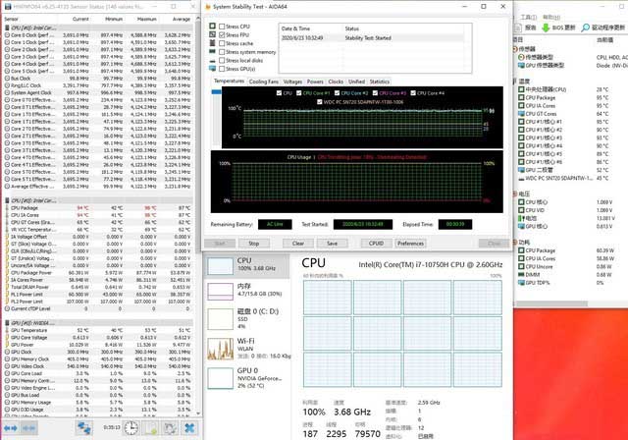Viewport: 628px width, 440px height.
Task: Click CPU GT Cores icon in temperature list
Action: click(521, 114)
